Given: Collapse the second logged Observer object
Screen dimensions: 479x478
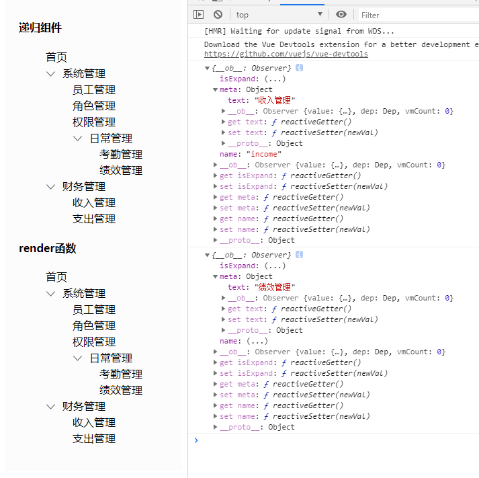Looking at the screenshot, I should [x=207, y=255].
